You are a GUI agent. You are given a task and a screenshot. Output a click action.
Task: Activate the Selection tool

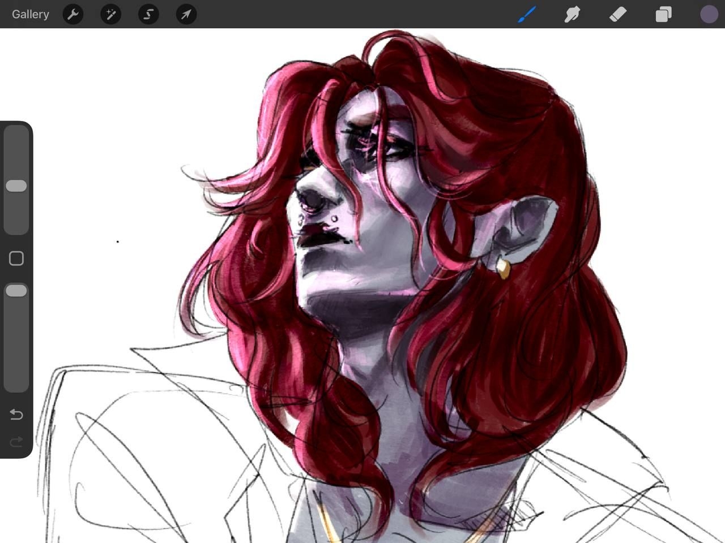[x=148, y=14]
